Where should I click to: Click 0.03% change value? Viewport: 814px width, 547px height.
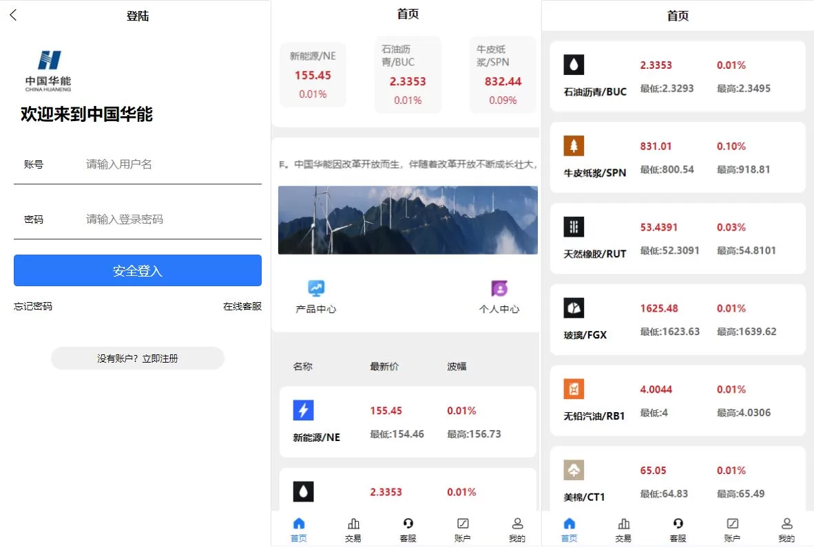pos(731,227)
